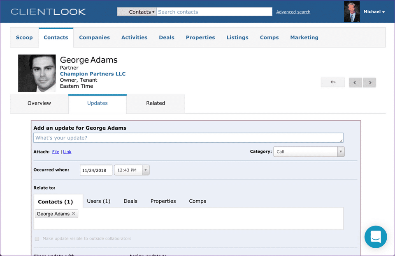Click the What's your update text box
The width and height of the screenshot is (395, 256).
188,138
